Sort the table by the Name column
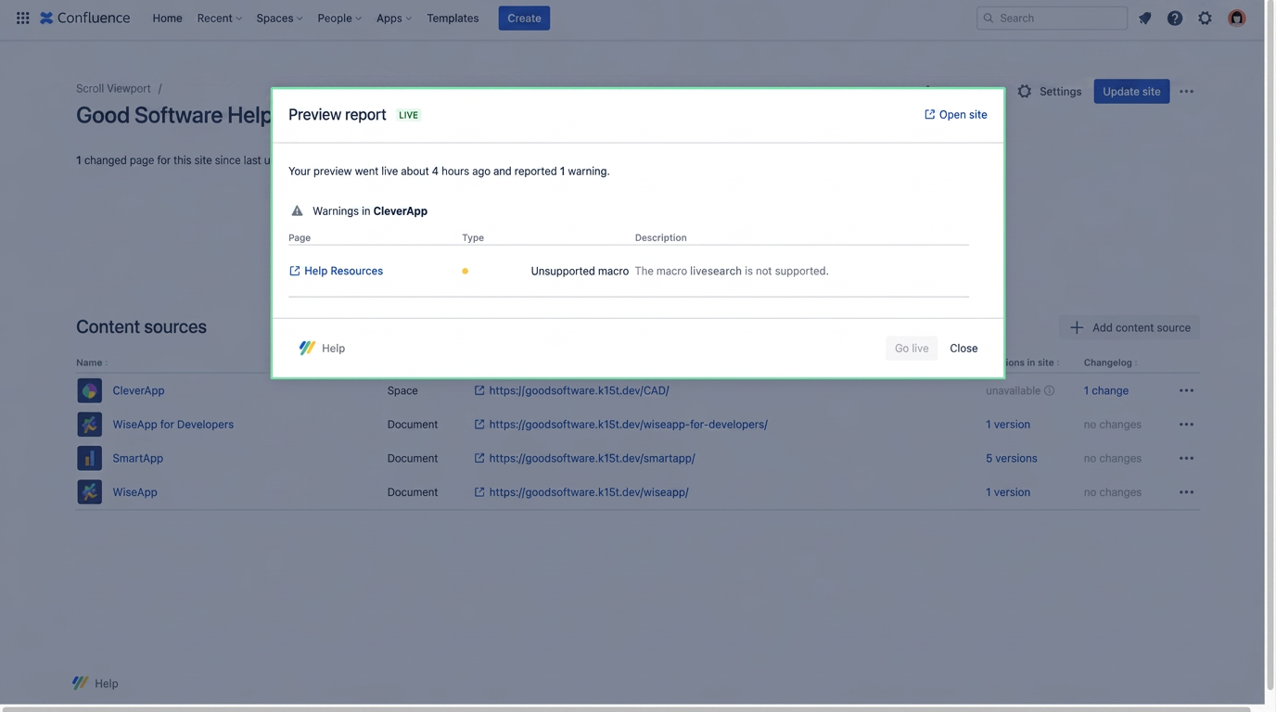 coord(92,362)
